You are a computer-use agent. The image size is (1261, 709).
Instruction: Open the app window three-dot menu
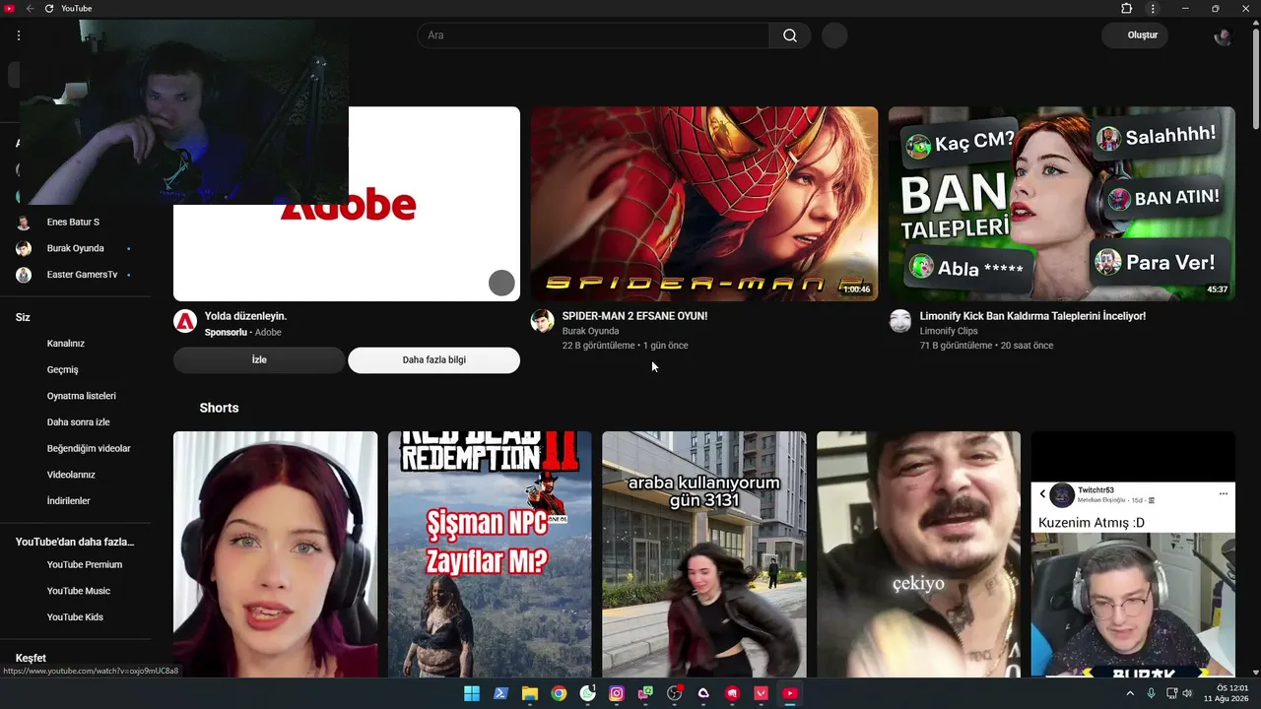(1153, 9)
